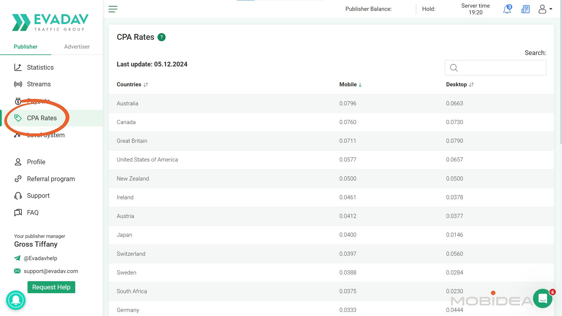Click Canada's mobile rate 0.0760

(x=348, y=122)
